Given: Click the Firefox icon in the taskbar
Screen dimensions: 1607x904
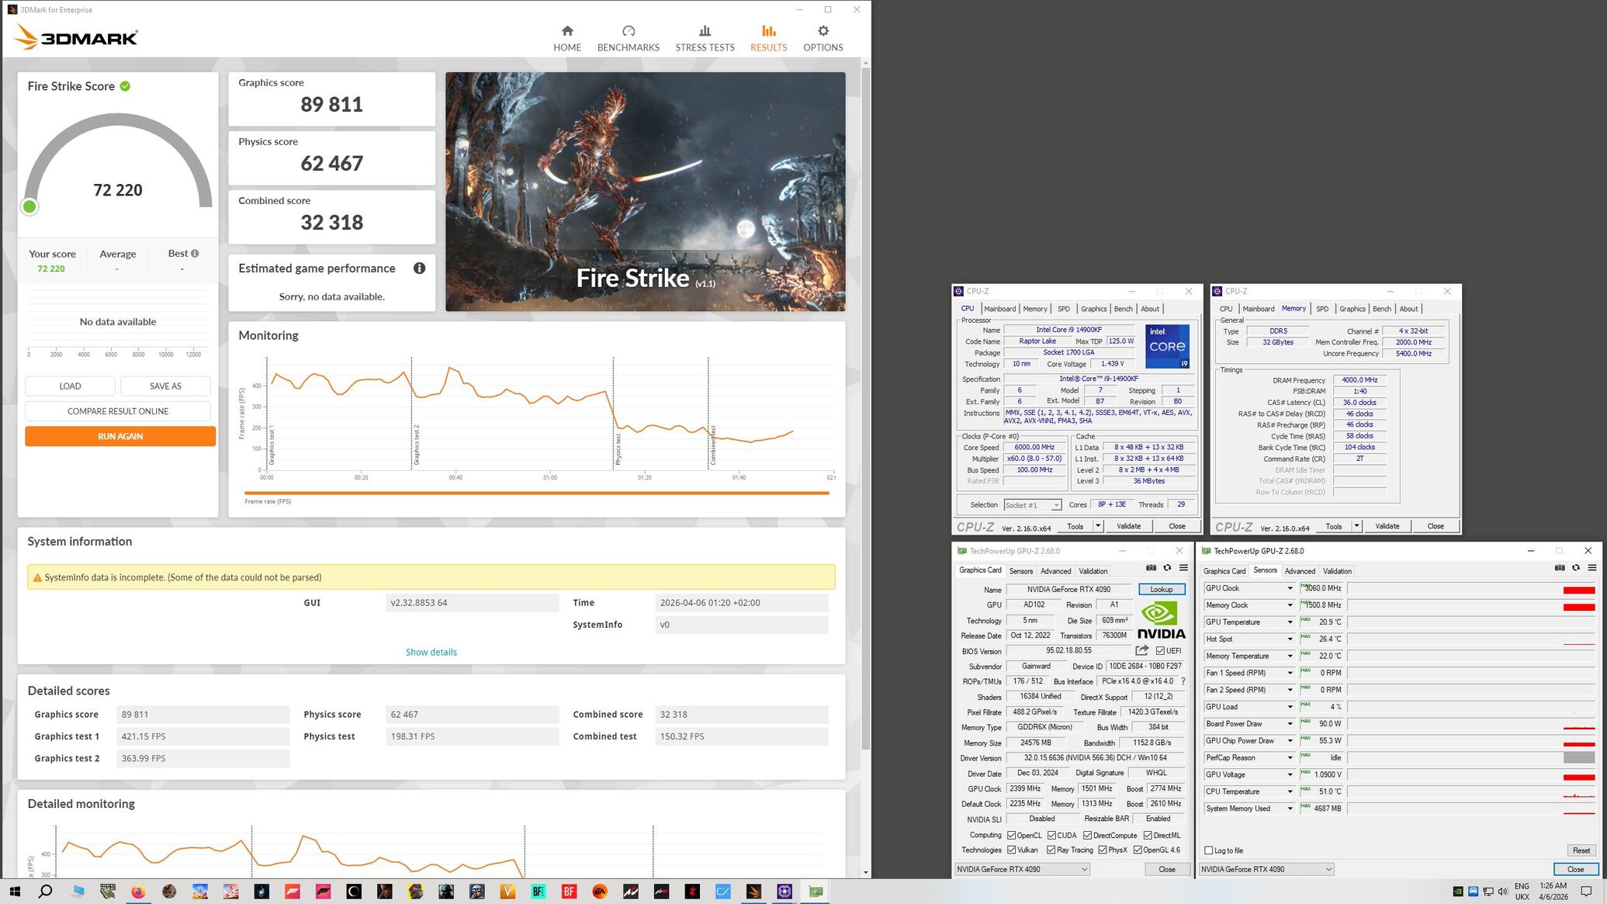Looking at the screenshot, I should 138,892.
